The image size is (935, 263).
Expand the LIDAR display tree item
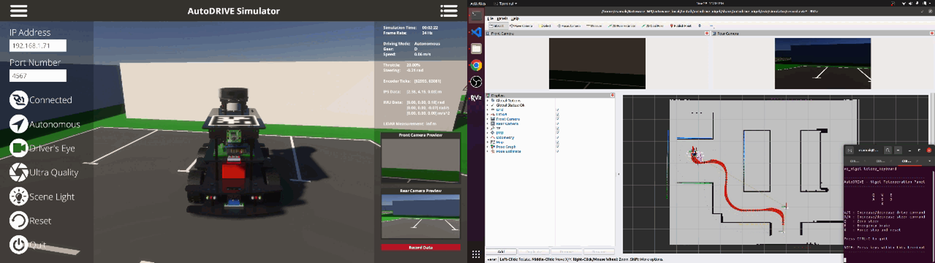[x=488, y=114]
